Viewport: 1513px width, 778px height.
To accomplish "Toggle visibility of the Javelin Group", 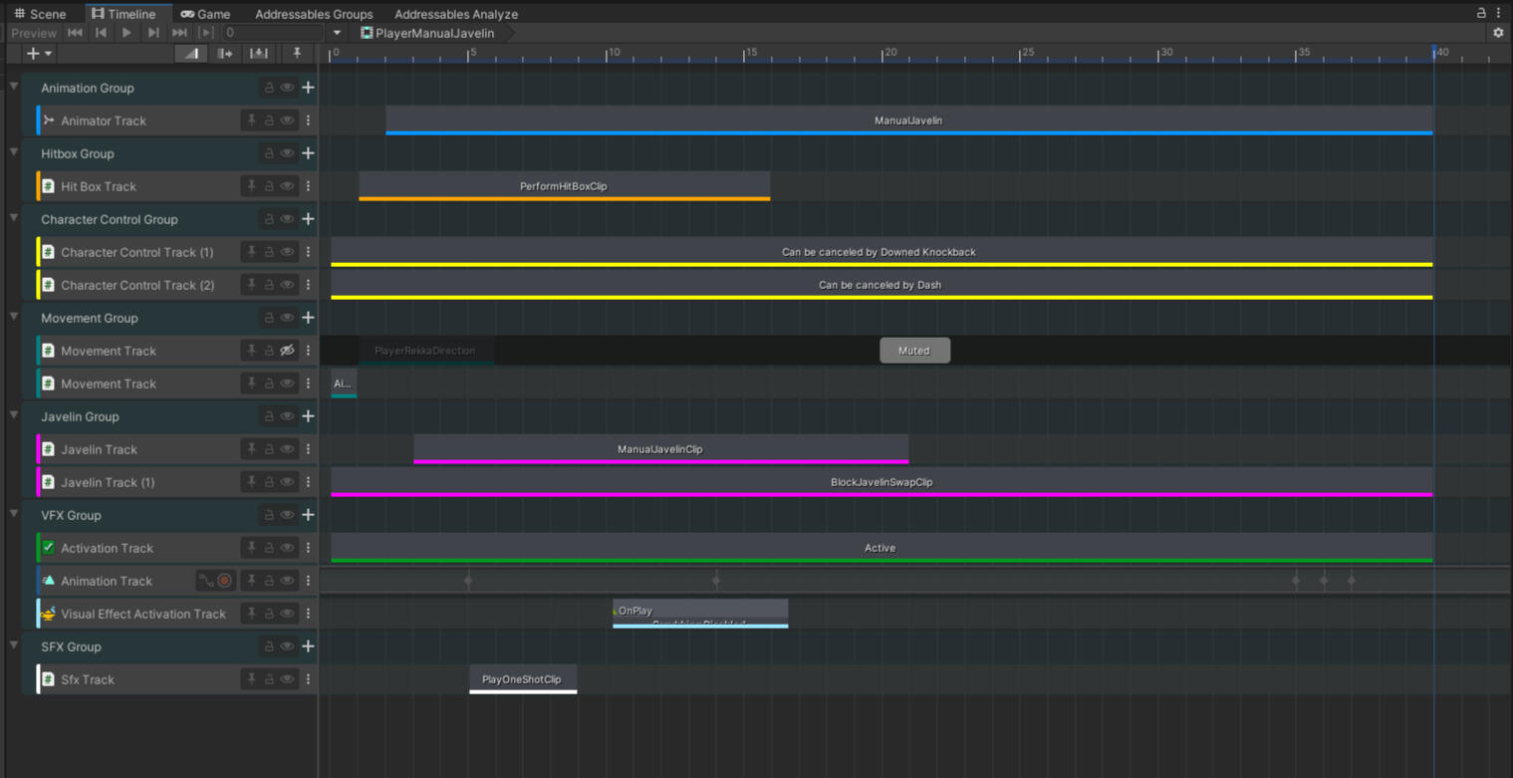I will click(287, 416).
